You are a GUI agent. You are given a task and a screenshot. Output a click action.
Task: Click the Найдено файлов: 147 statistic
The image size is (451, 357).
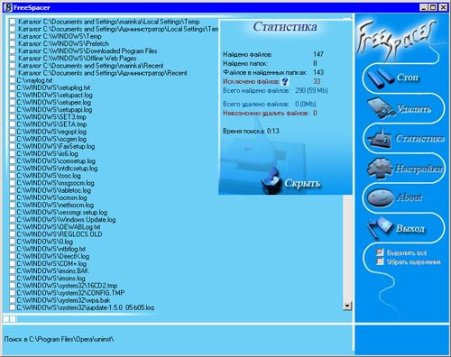[x=273, y=54]
